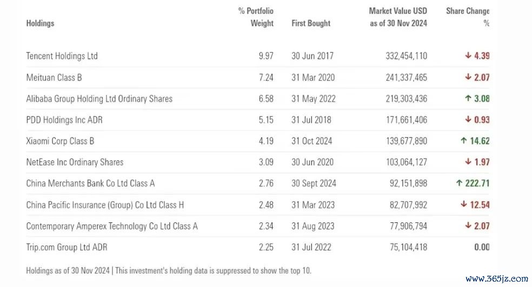Sort by the Holdings column header
This screenshot has width=532, height=287.
pos(40,23)
